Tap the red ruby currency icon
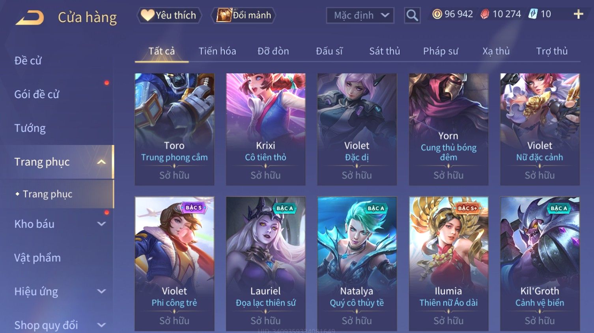Viewport: 594px width, 333px height. (485, 14)
